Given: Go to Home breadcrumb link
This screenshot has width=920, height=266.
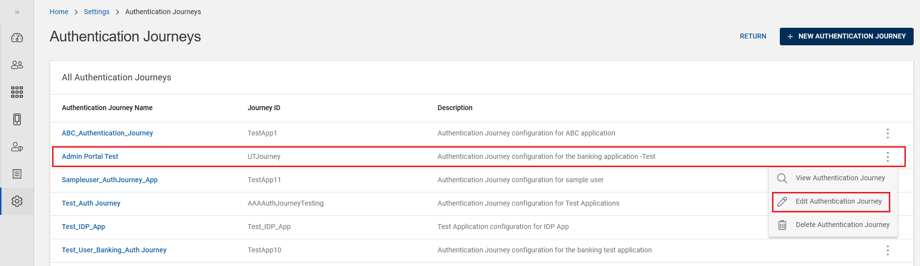Looking at the screenshot, I should [x=59, y=12].
